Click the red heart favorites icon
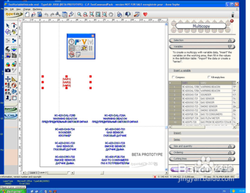 point(145,15)
